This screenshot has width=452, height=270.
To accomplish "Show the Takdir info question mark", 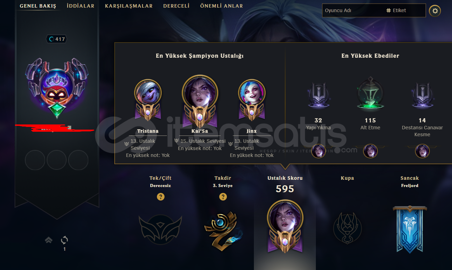I will pos(223,197).
